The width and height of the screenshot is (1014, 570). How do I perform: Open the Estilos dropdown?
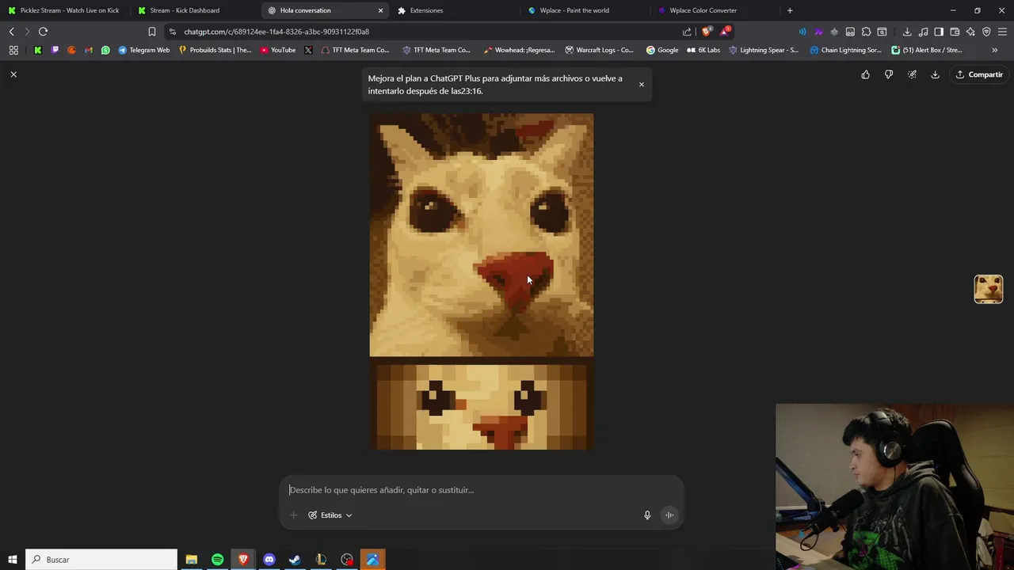pyautogui.click(x=330, y=515)
